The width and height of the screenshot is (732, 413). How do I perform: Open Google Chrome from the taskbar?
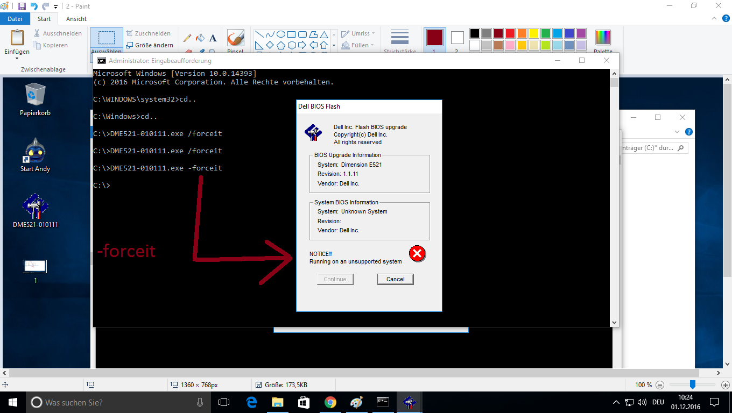[x=330, y=402]
